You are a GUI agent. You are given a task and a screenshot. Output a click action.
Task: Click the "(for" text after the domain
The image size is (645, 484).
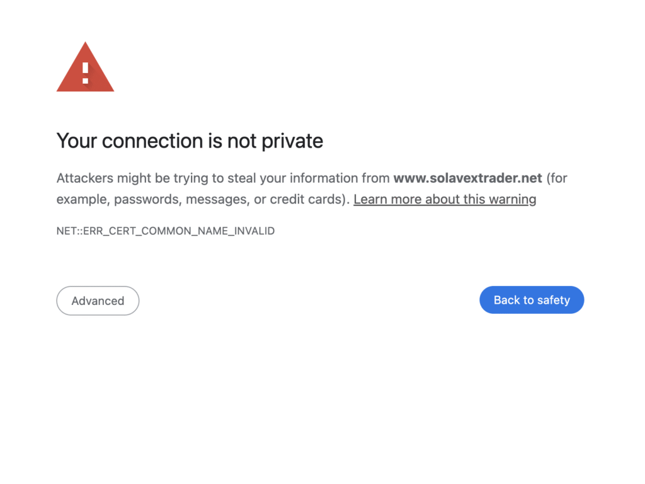coord(557,178)
